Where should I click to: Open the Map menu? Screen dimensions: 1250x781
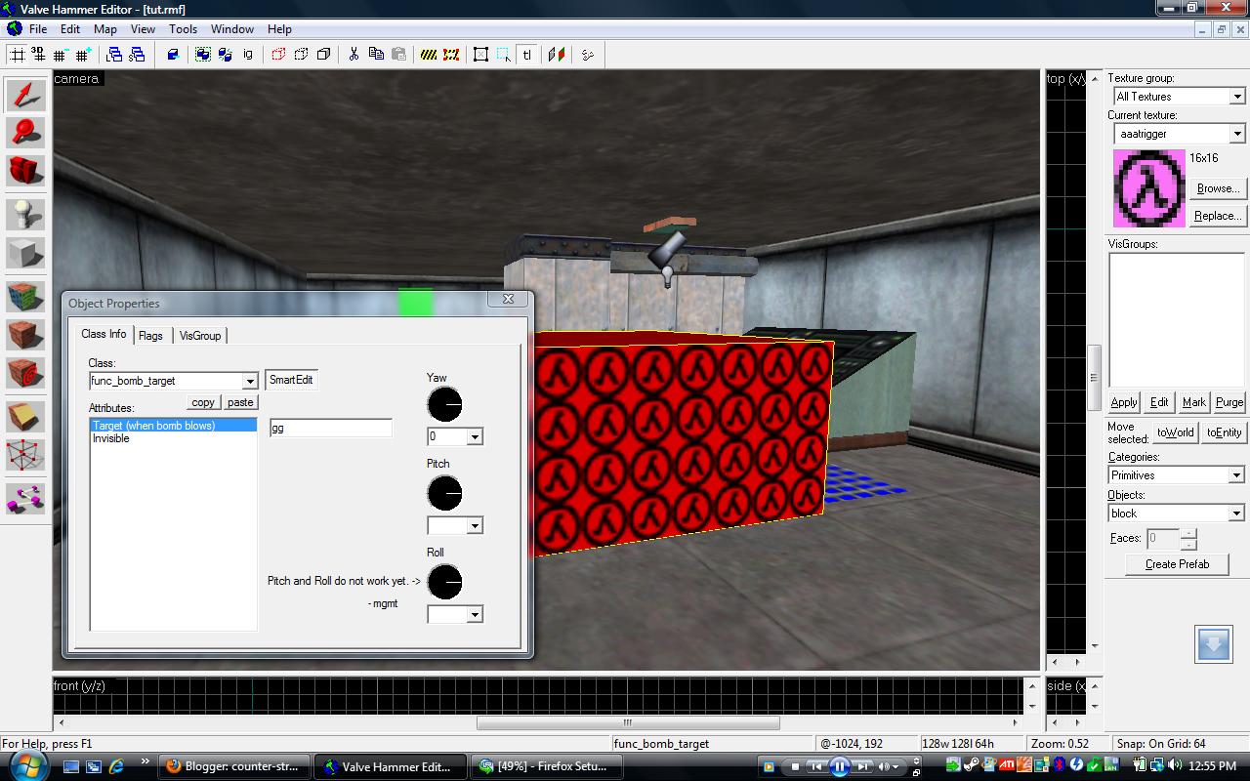[104, 29]
